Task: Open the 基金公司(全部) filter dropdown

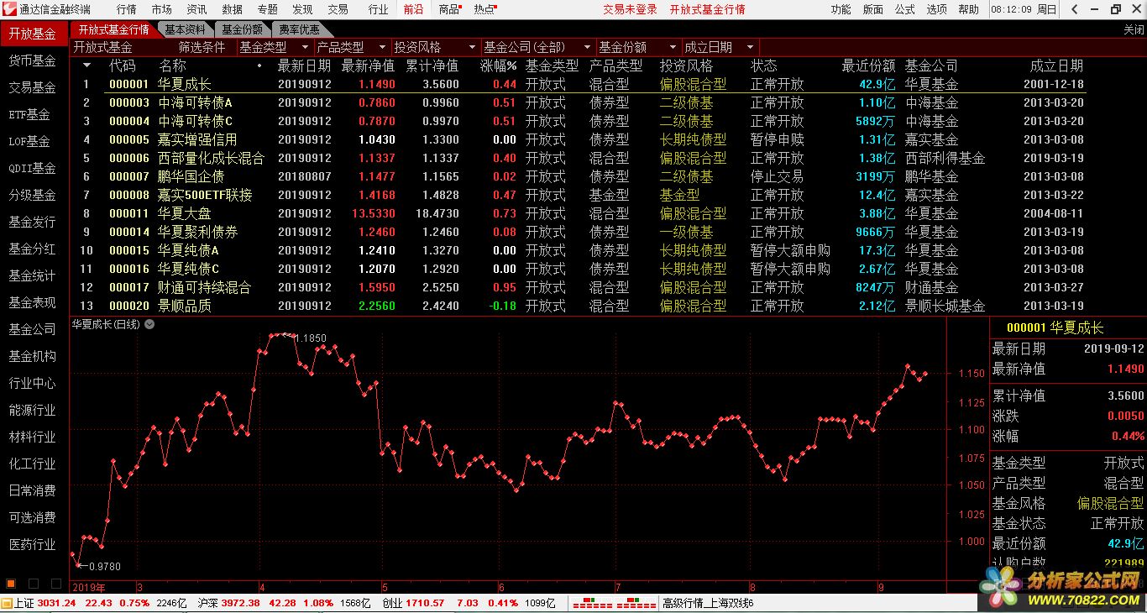Action: point(537,47)
